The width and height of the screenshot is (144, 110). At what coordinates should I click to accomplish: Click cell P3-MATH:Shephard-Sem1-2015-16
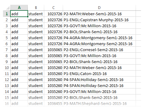pyautogui.click(x=99, y=103)
